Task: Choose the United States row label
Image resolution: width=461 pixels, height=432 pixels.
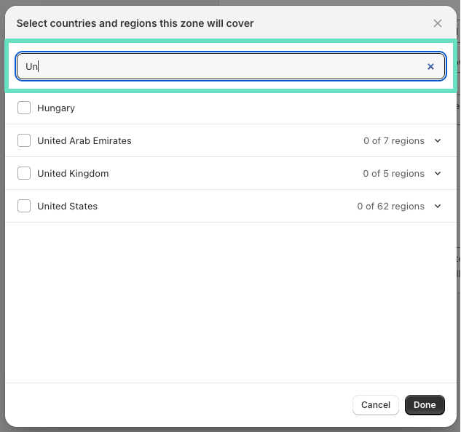Action: [67, 206]
